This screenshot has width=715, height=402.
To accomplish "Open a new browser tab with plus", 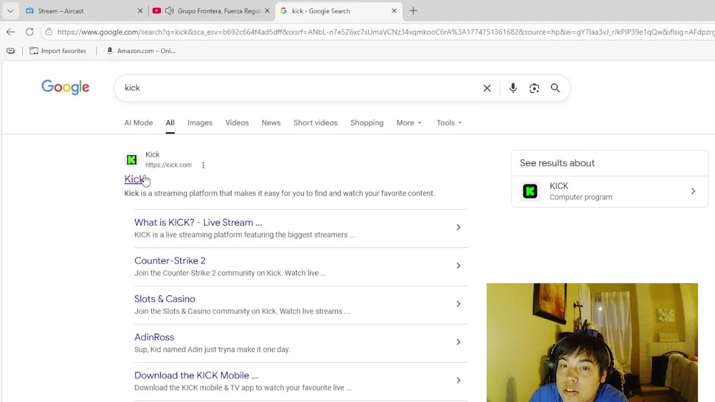I will [413, 11].
